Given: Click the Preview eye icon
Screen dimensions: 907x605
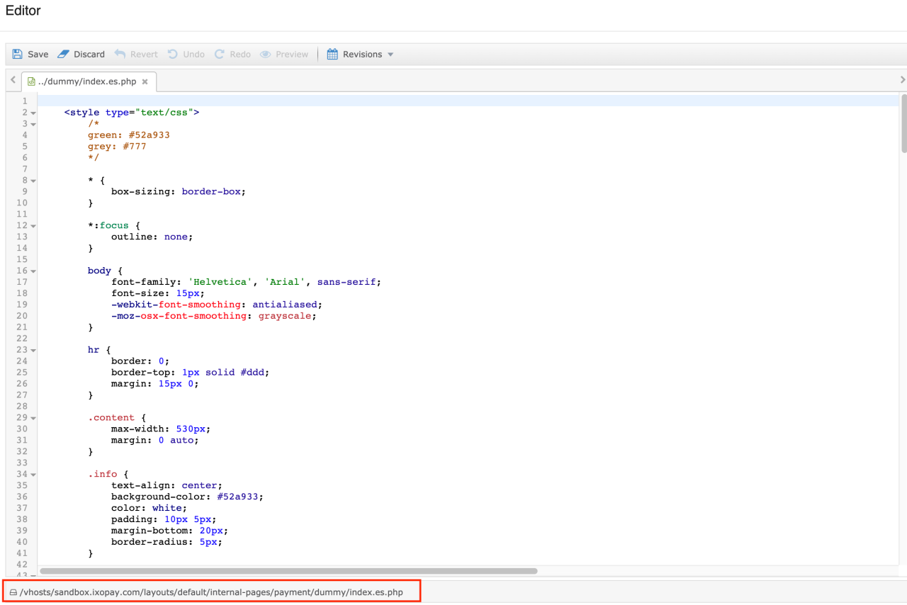Looking at the screenshot, I should pyautogui.click(x=266, y=55).
